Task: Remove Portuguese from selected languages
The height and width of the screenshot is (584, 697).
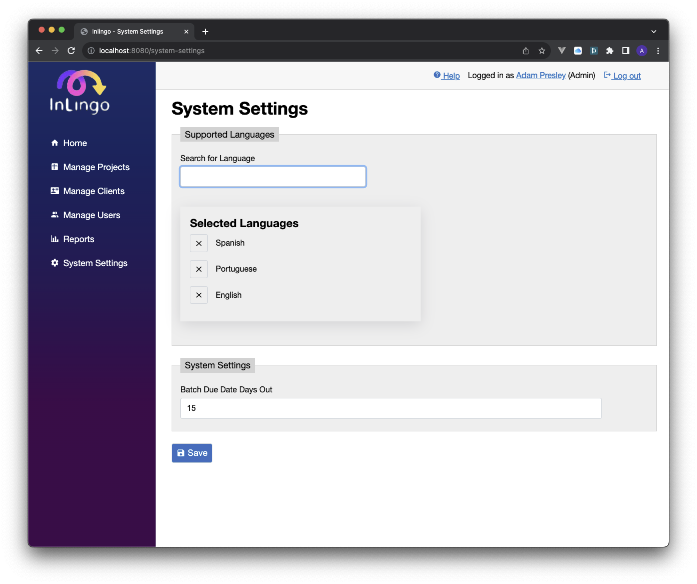Action: coord(199,269)
